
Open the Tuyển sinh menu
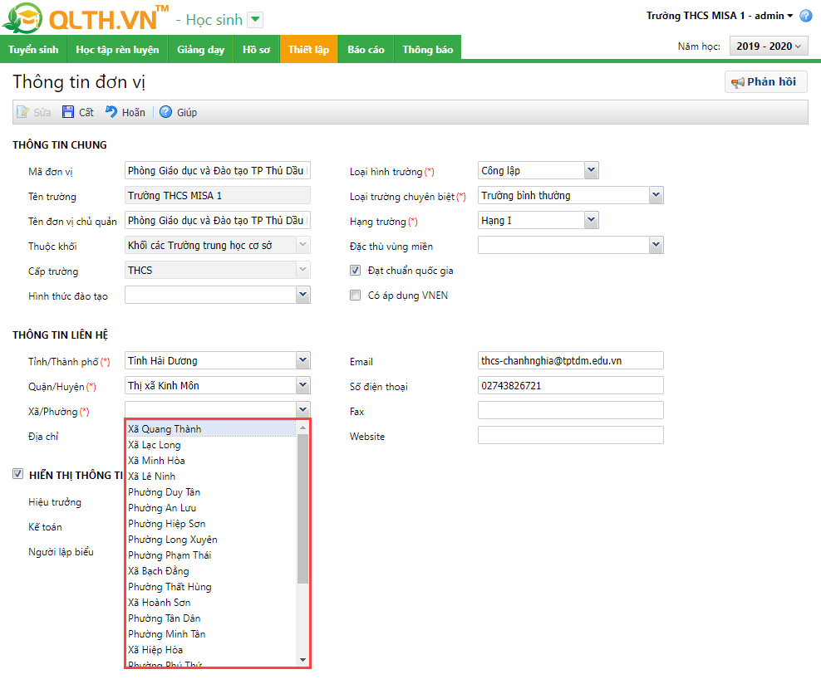[x=33, y=50]
